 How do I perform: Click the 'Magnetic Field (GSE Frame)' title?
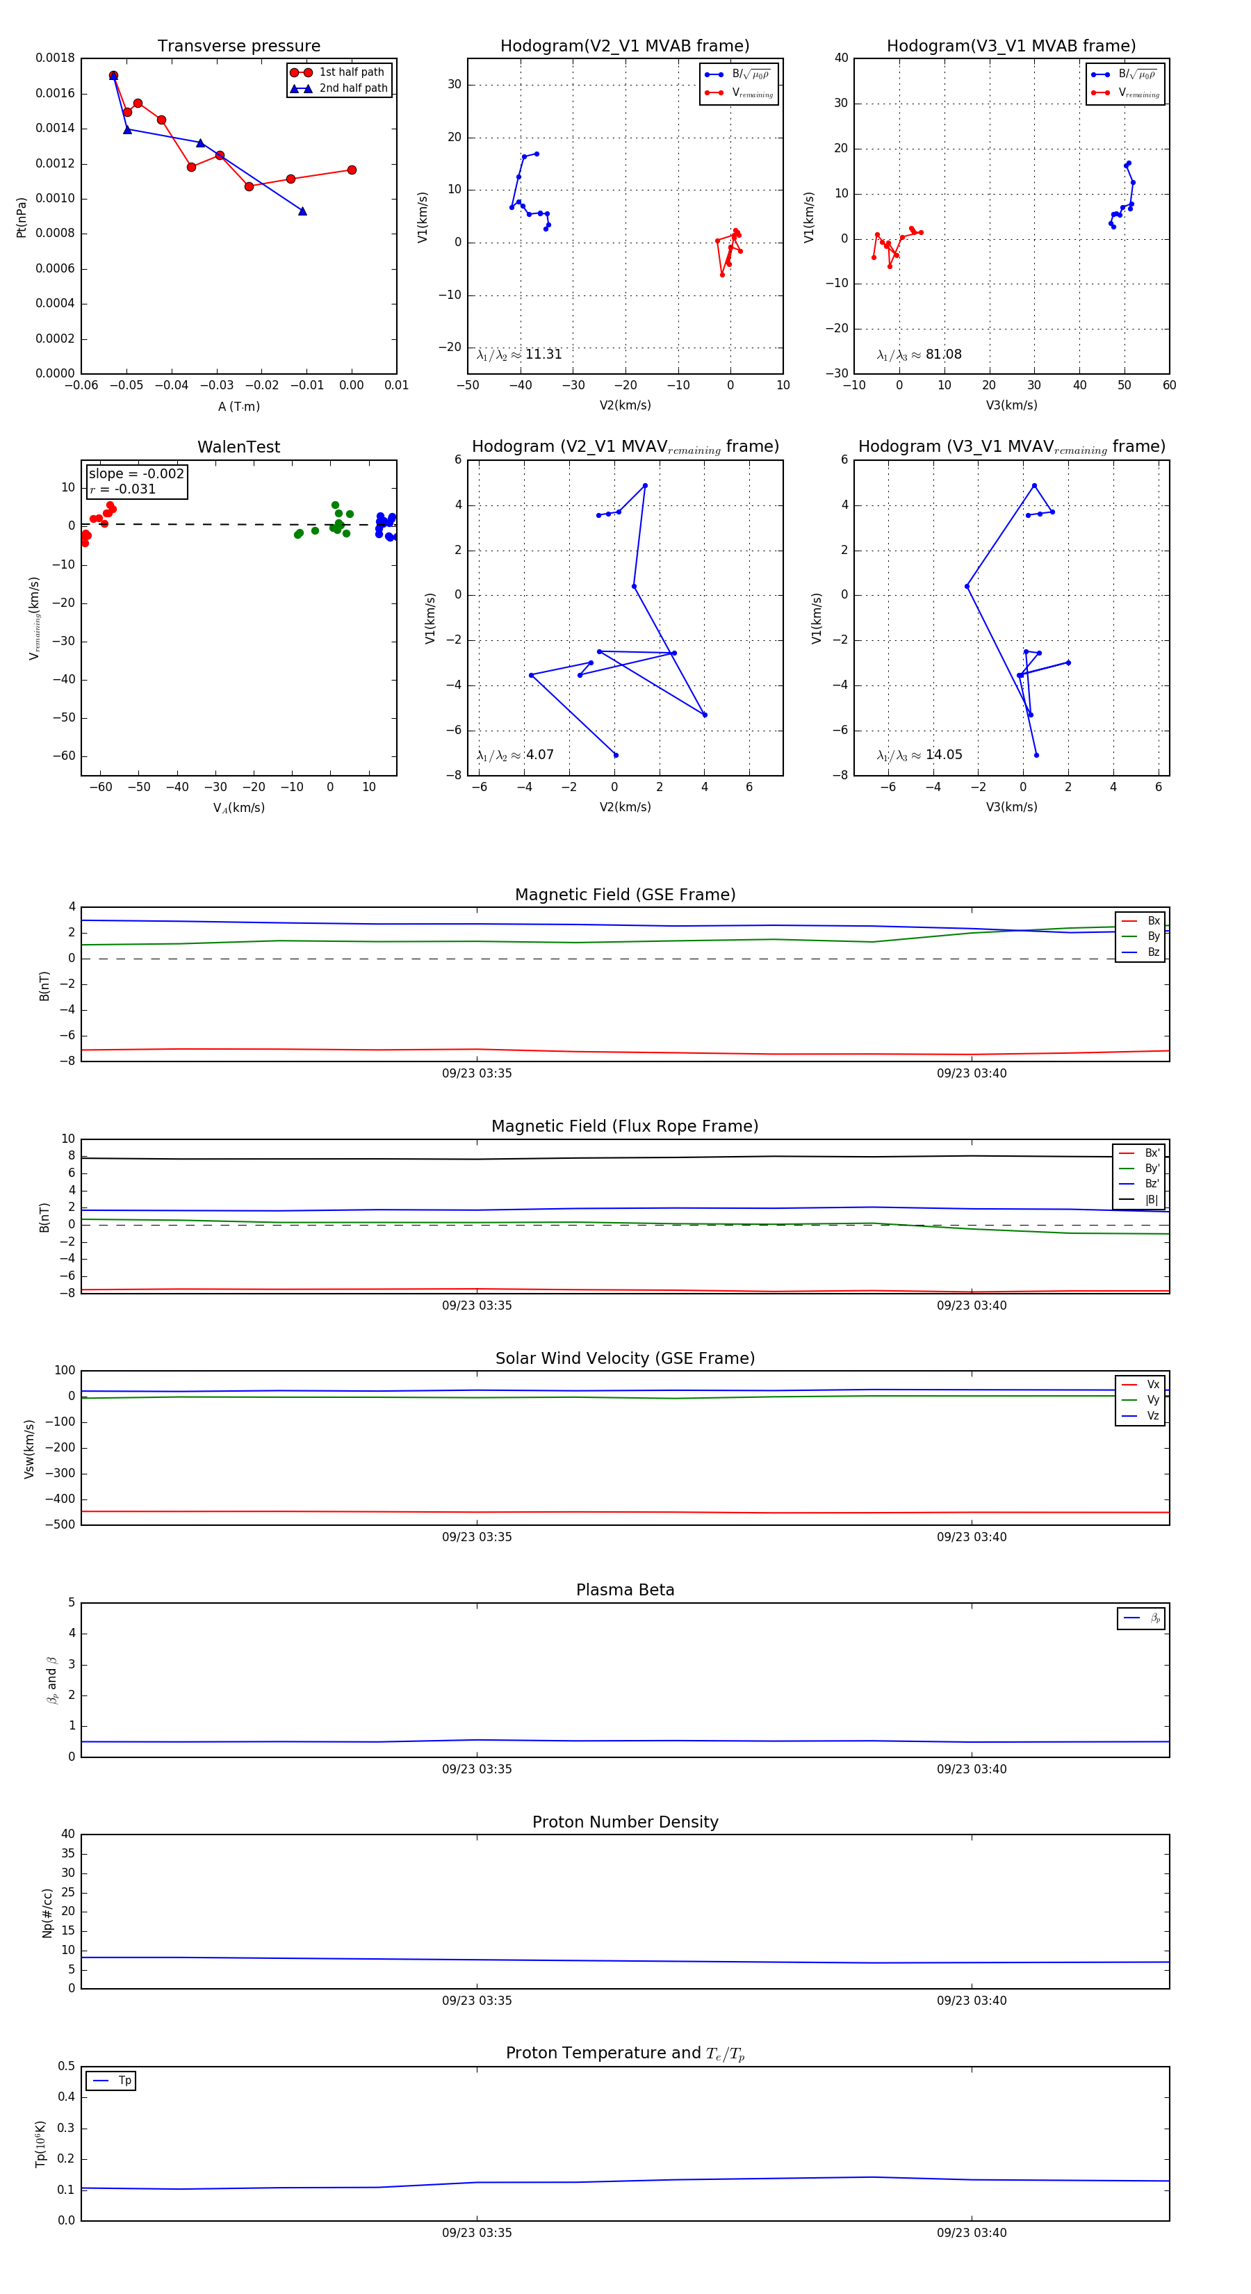625,895
